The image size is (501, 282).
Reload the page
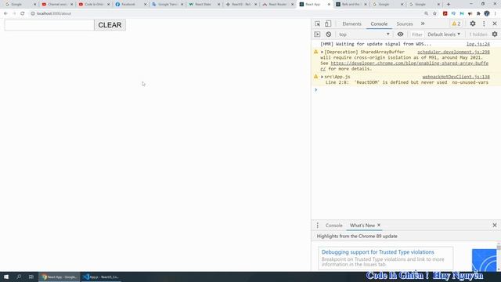[x=23, y=13]
